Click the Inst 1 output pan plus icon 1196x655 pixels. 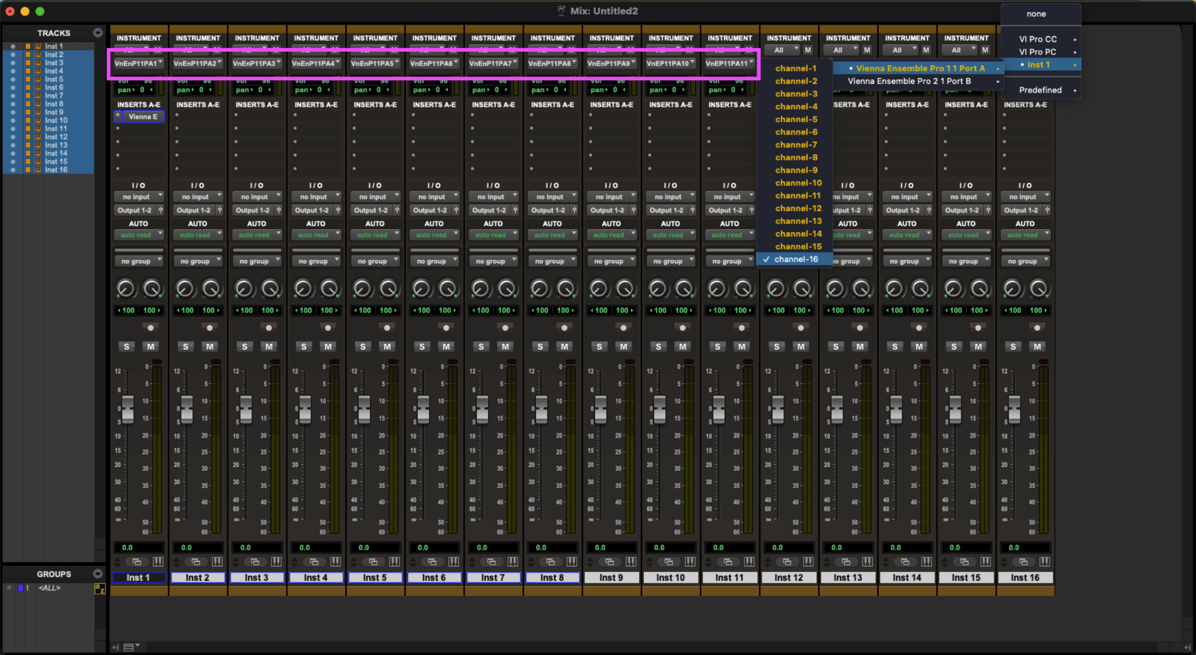[161, 210]
